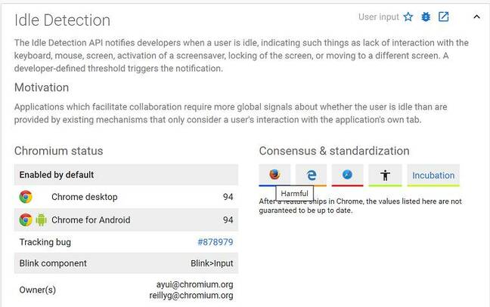
Task: Select the Blink>Input component
Action: click(212, 263)
